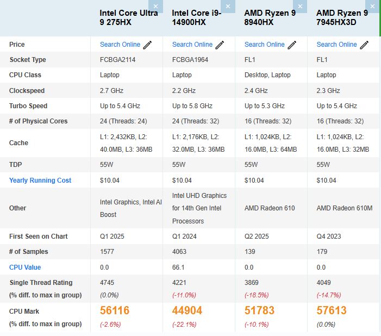The height and width of the screenshot is (336, 381).
Task: Open Search Online link for i9-14900HX
Action: [192, 45]
